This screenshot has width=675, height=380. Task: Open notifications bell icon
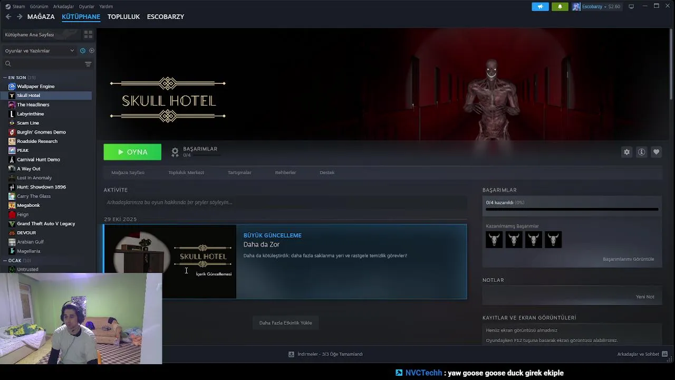pyautogui.click(x=560, y=6)
